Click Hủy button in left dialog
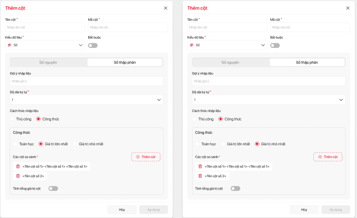 (x=122, y=209)
